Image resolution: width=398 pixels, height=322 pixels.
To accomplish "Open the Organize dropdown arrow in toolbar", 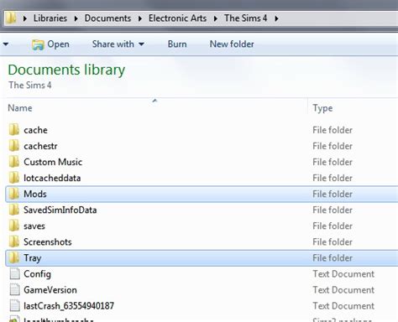I will coord(6,44).
